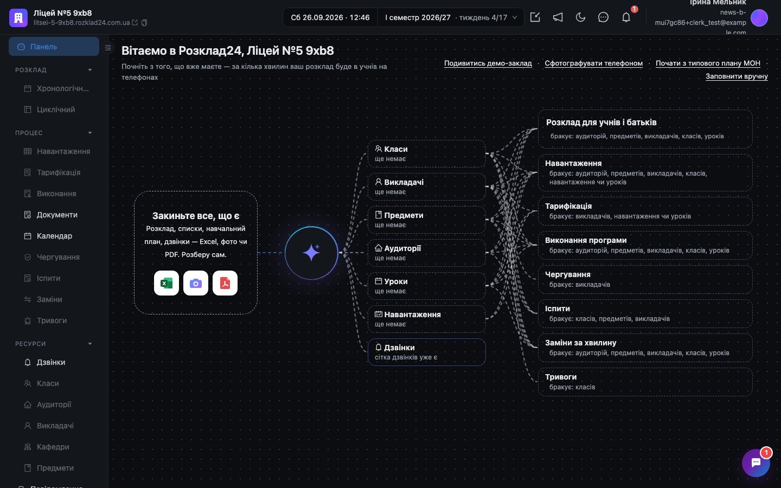Go to Дзвінки in the sidebar
The height and width of the screenshot is (488, 781).
54,362
